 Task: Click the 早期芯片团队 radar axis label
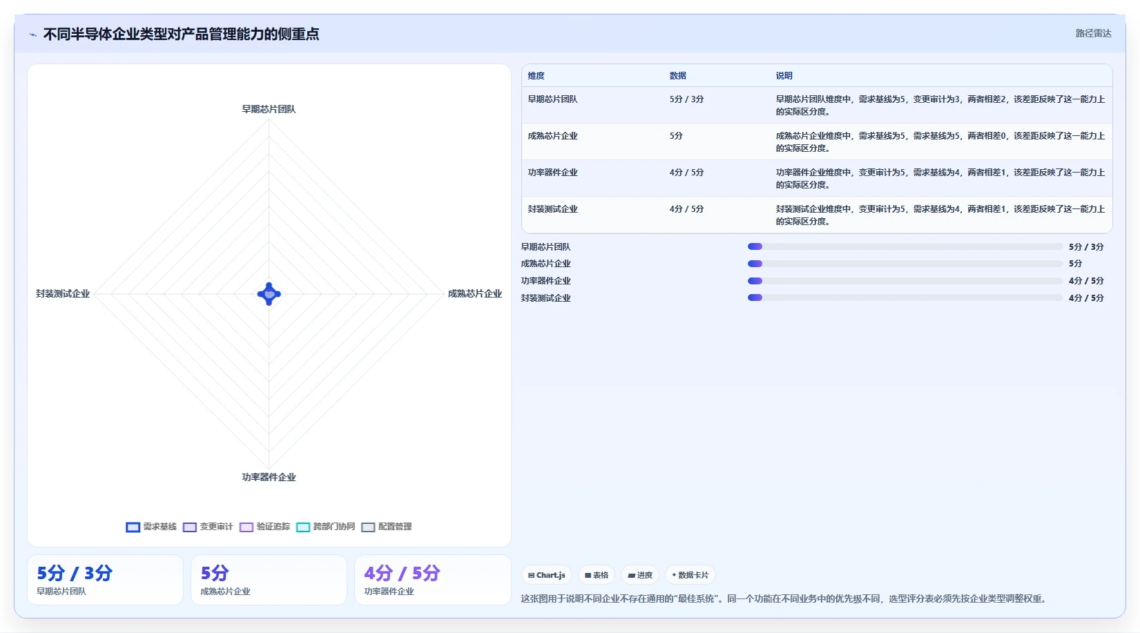coord(269,109)
